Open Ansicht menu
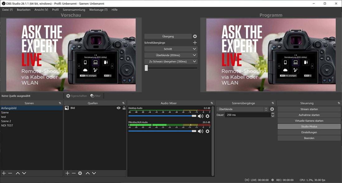The height and width of the screenshot is (183, 342). click(x=41, y=10)
